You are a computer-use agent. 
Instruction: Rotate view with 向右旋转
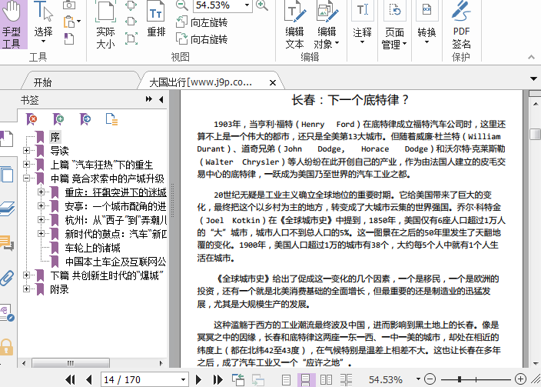(x=201, y=38)
